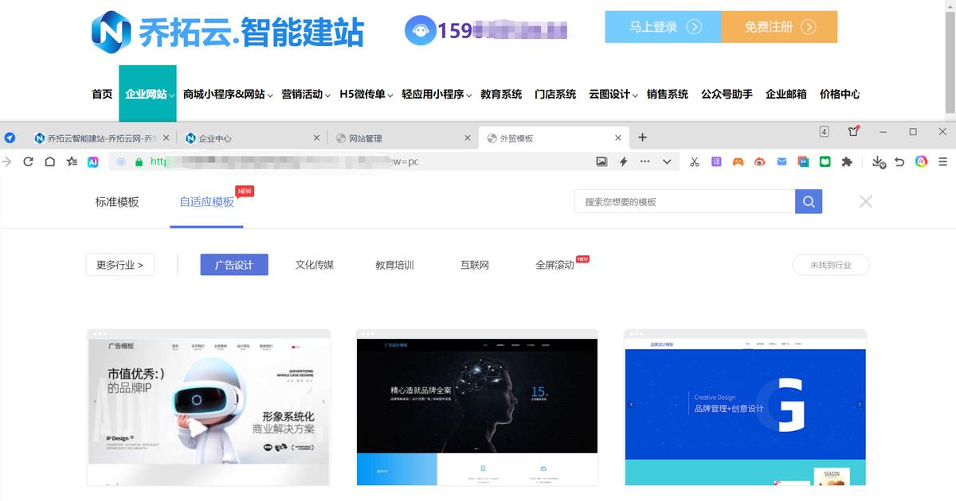Click the tab counter box showing 4
Screen dimensions: 956x501
coord(825,132)
